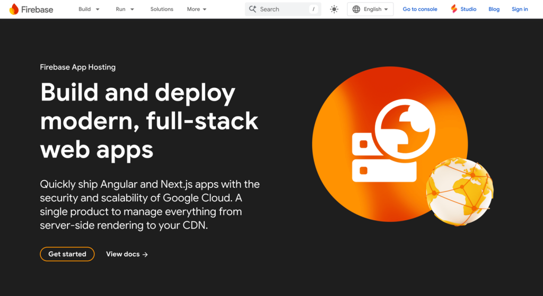
Task: Click the paragraph starting Quickly ship Angular
Action: (x=150, y=205)
